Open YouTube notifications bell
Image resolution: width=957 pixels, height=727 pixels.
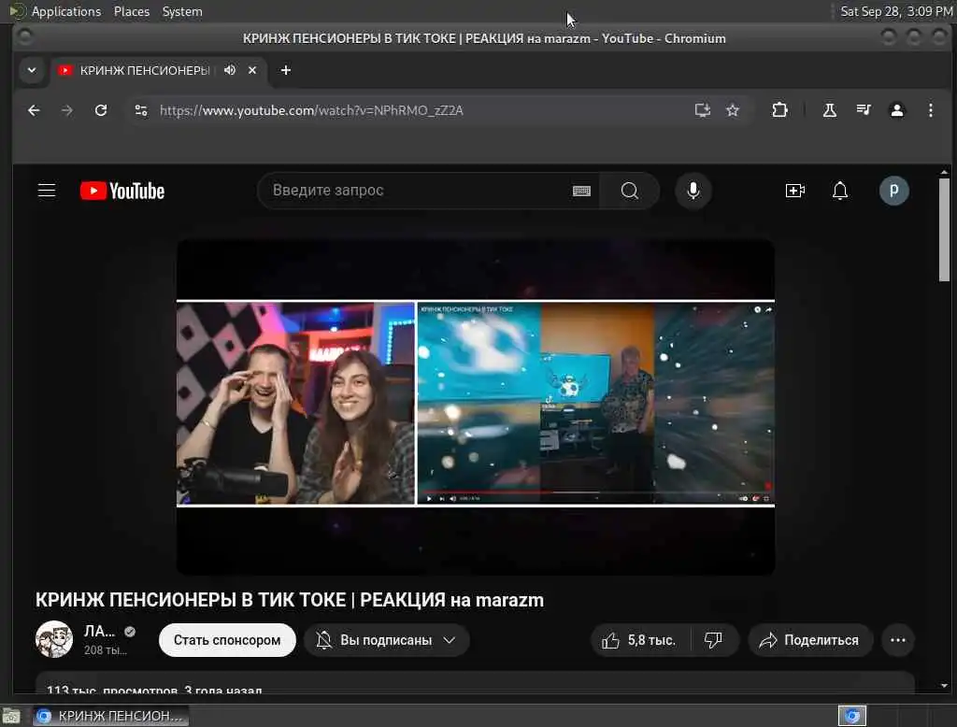[840, 191]
